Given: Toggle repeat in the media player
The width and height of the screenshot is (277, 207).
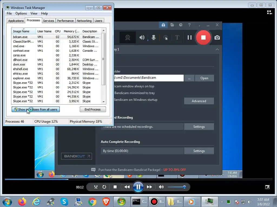Looking at the screenshot, I should coord(104,187).
